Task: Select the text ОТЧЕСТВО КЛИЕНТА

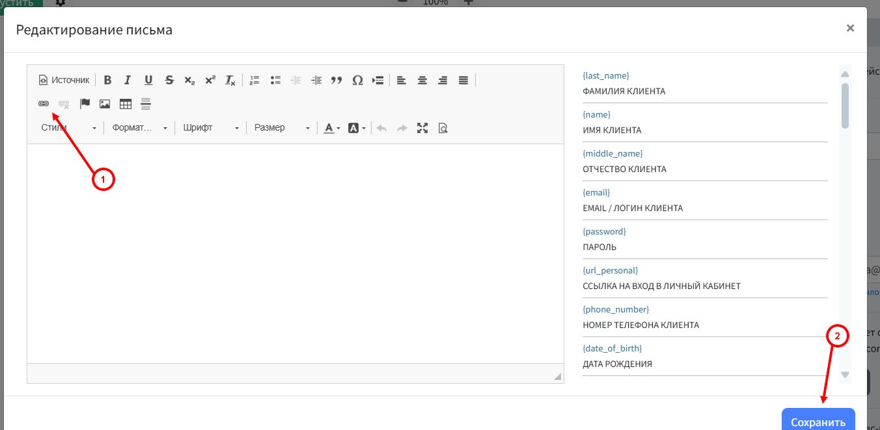Action: tap(624, 170)
